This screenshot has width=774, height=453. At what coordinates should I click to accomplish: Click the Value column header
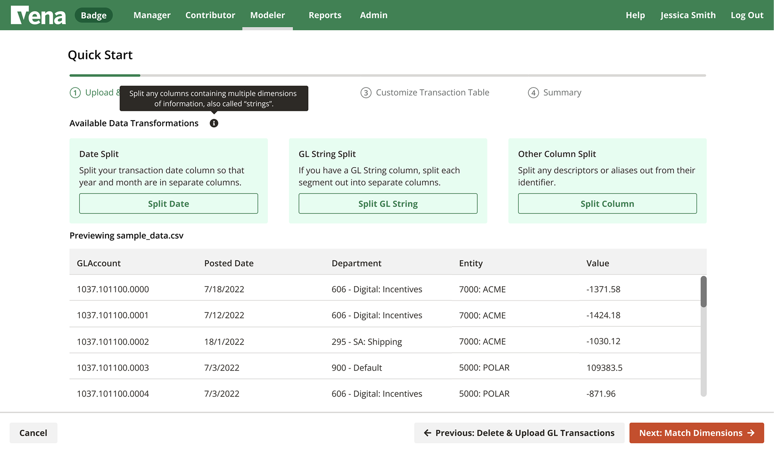click(598, 263)
